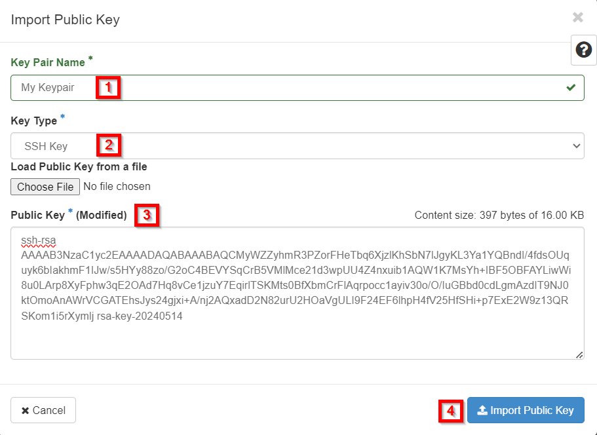This screenshot has height=435, width=597.
Task: Click the No file chosen label
Action: point(117,187)
